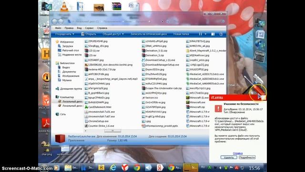The height and width of the screenshot is (172, 305).
Task: Click Удалить in the Avira alert
Action: [229, 157]
